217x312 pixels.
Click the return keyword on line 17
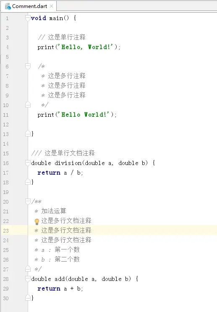pos(49,173)
